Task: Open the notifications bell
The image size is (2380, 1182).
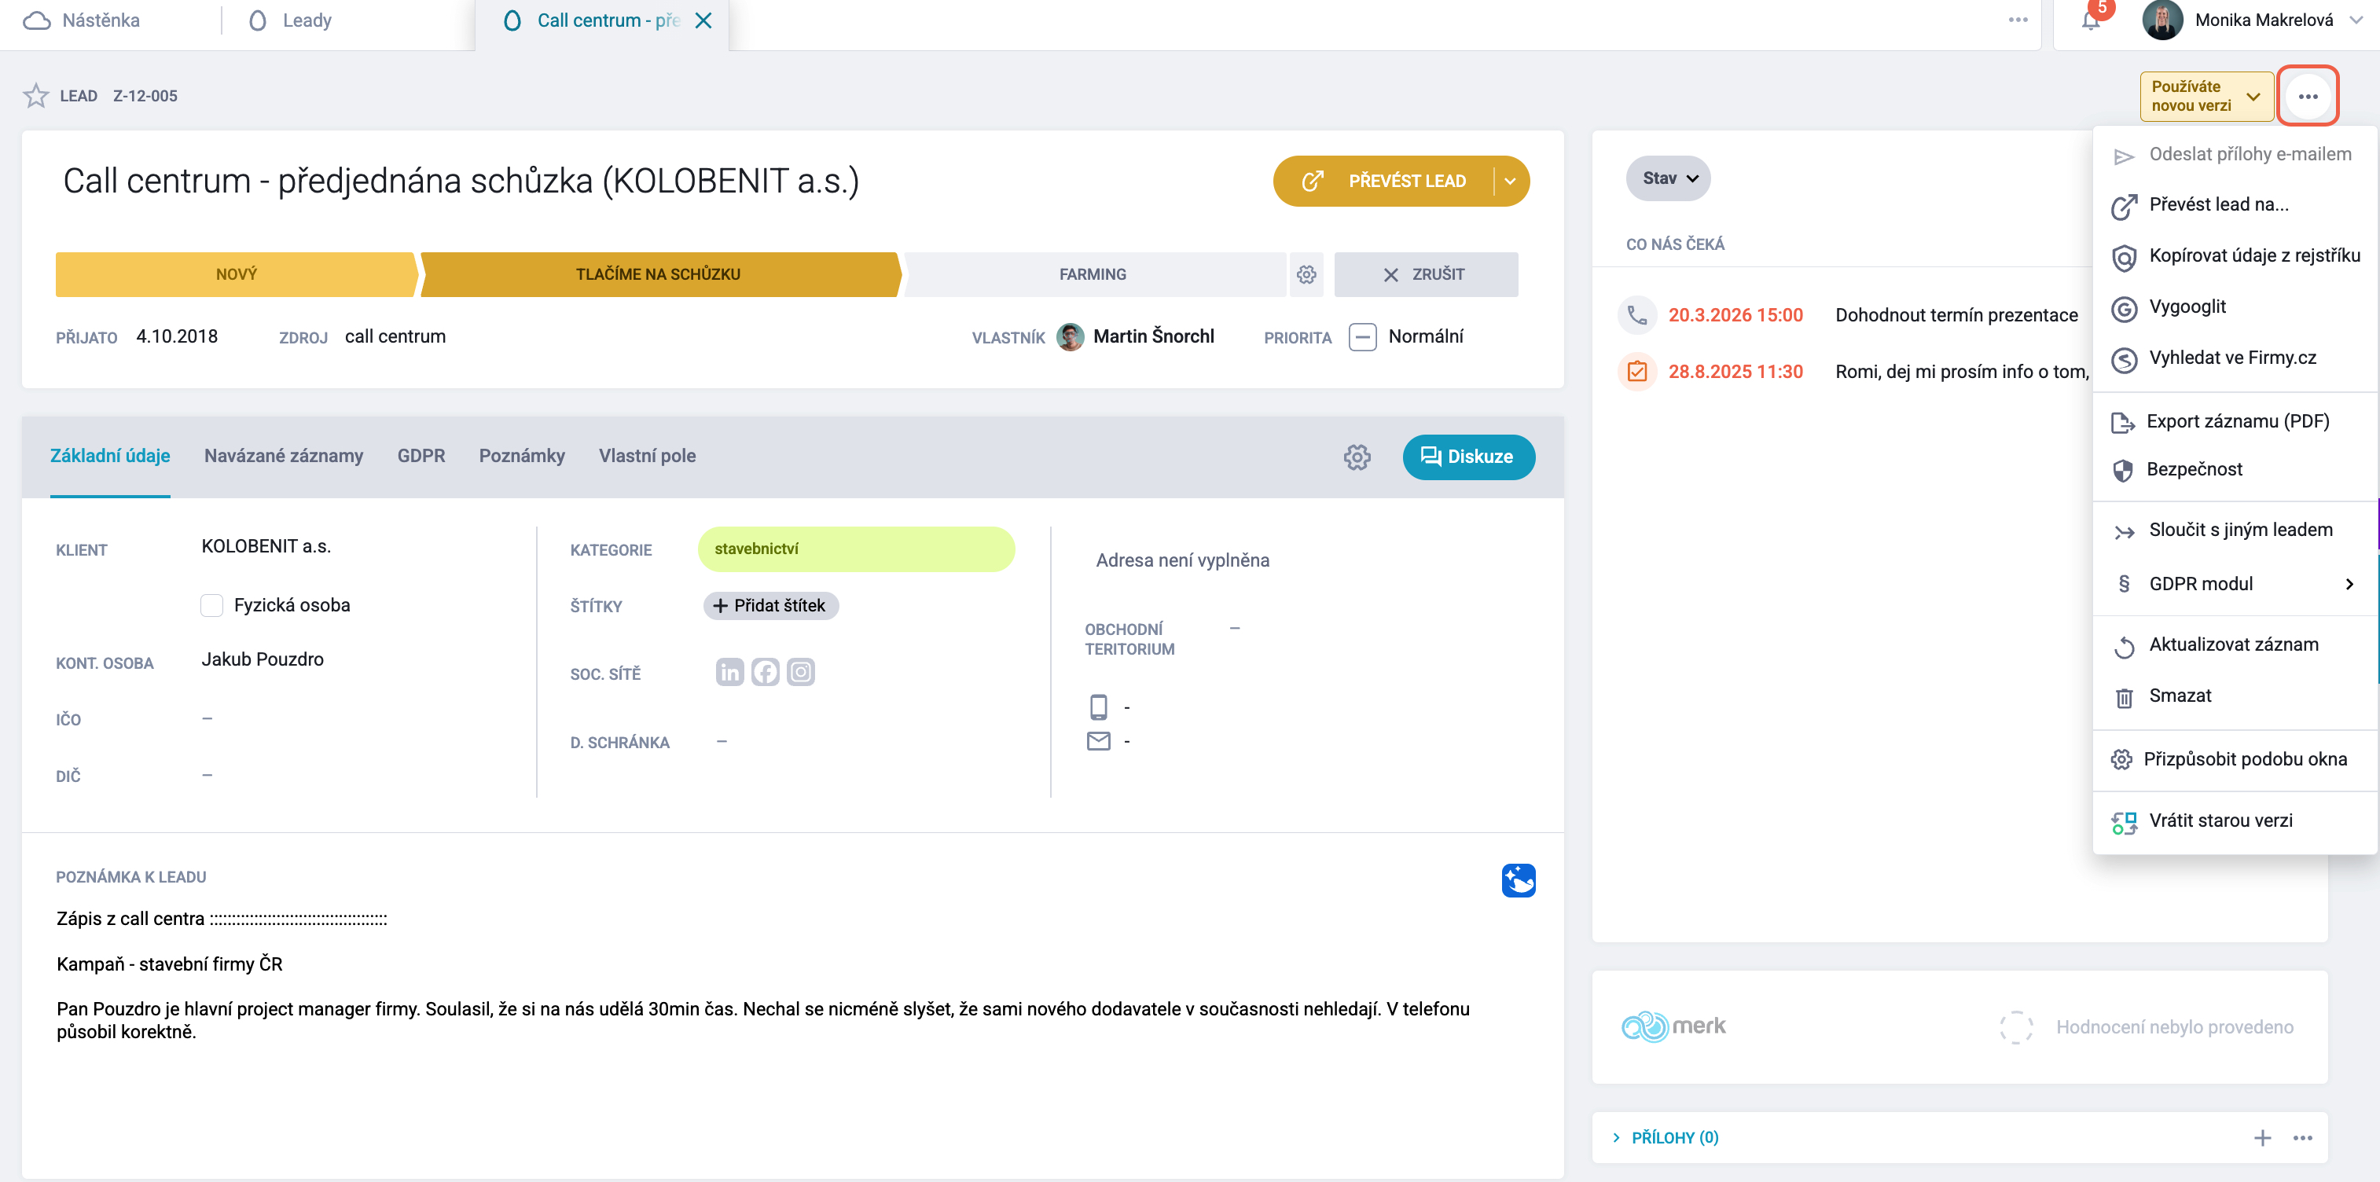Action: [2091, 20]
